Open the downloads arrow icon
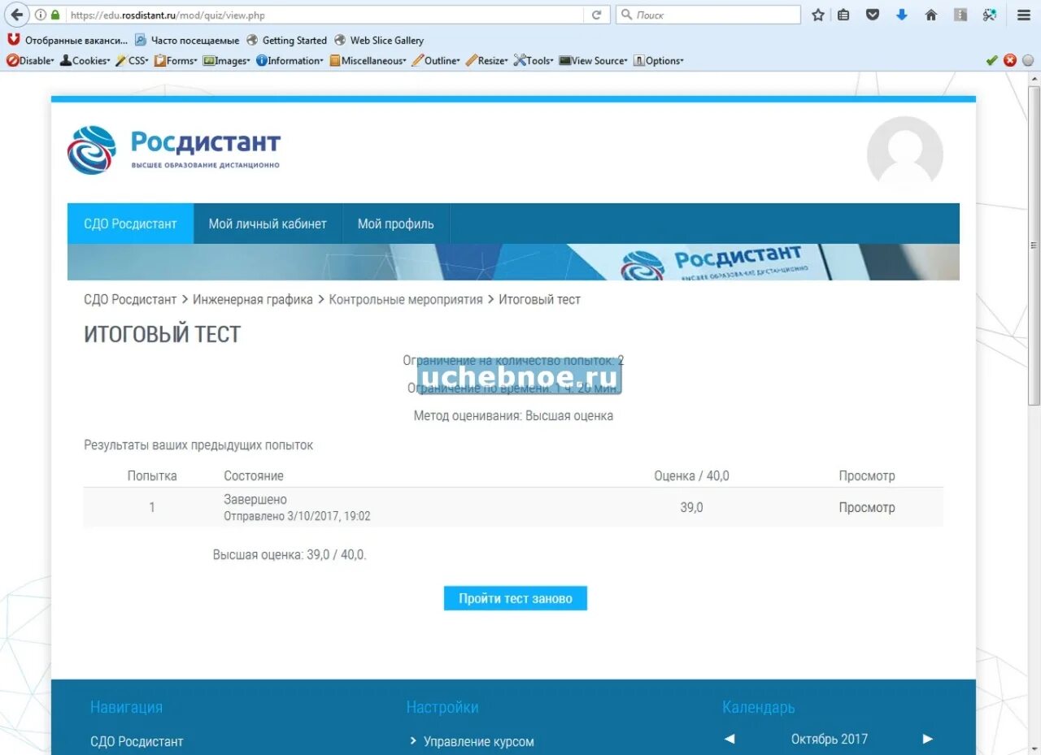 (x=902, y=15)
